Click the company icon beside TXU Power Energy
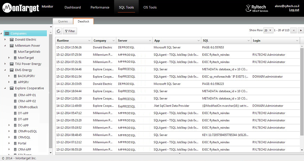Screen dimensions: 304x161 [12, 64]
